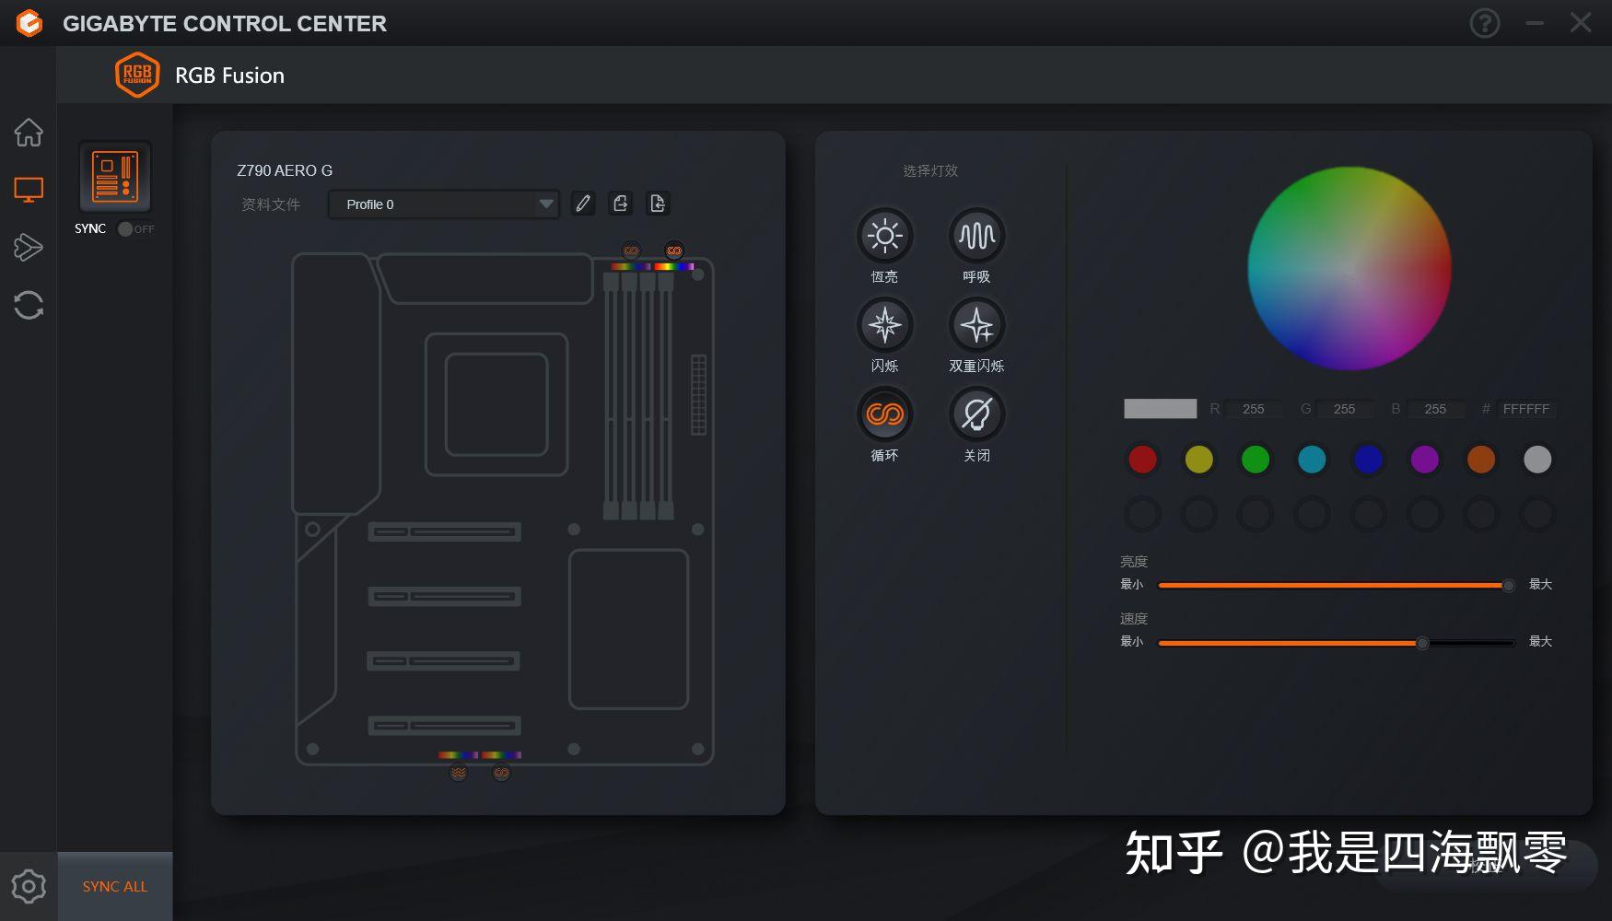This screenshot has height=921, width=1612.
Task: Select the 关闭 lights off effect
Action: click(977, 414)
